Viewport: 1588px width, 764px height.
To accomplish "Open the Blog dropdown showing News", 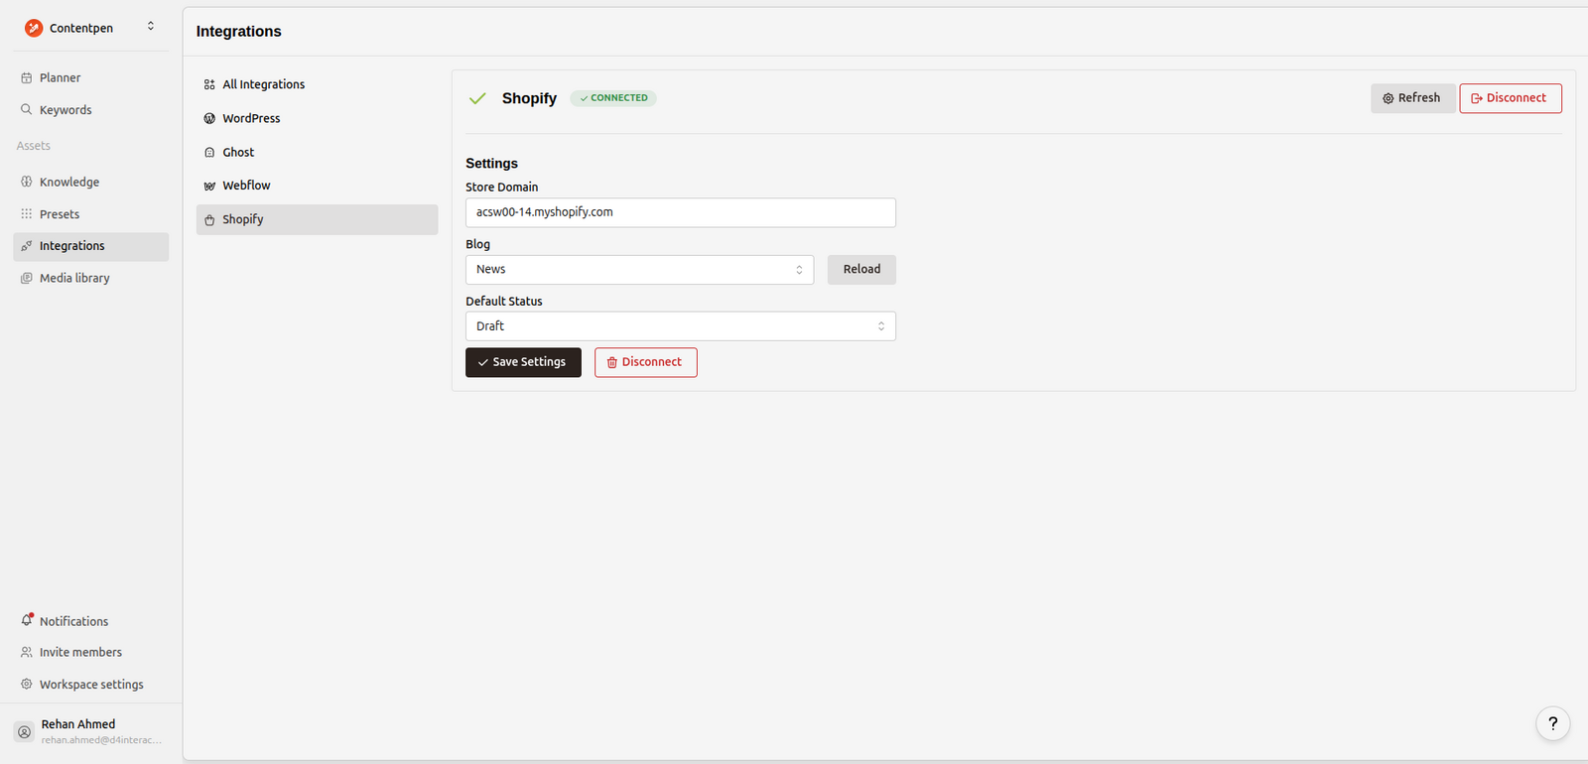I will coord(639,270).
